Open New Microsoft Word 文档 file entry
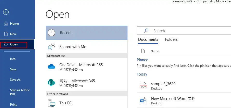Viewport: 231px width, 108px height. pos(184,100)
